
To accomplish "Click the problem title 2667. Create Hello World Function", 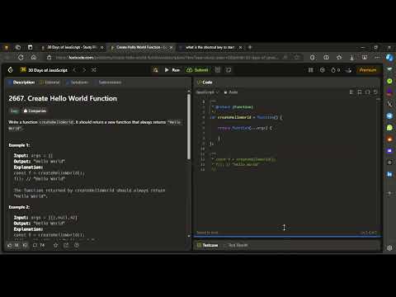I will 63,98.
